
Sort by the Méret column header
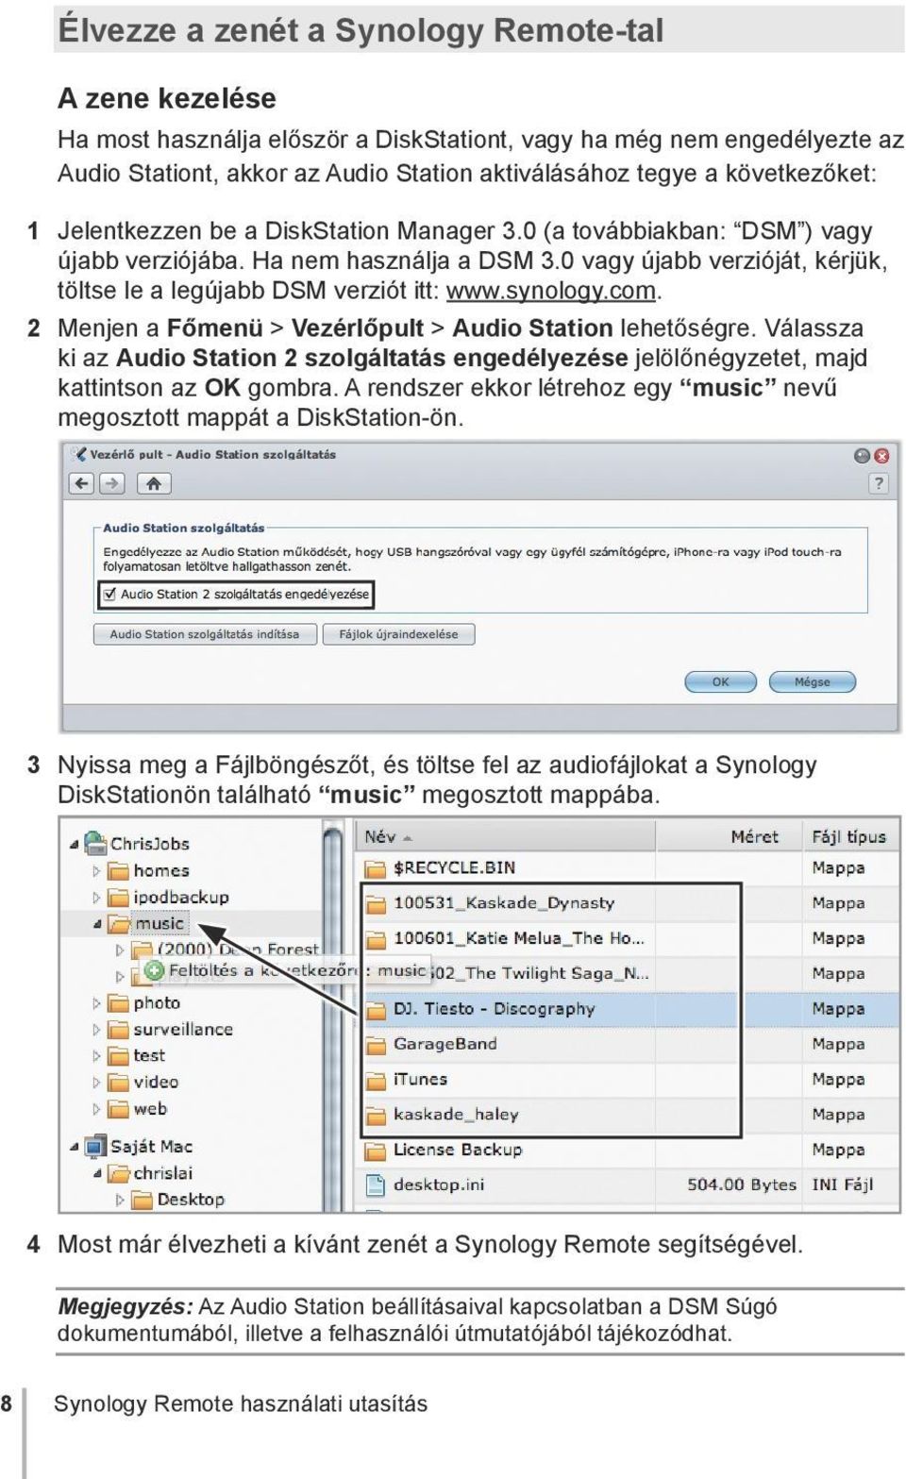[x=730, y=836]
